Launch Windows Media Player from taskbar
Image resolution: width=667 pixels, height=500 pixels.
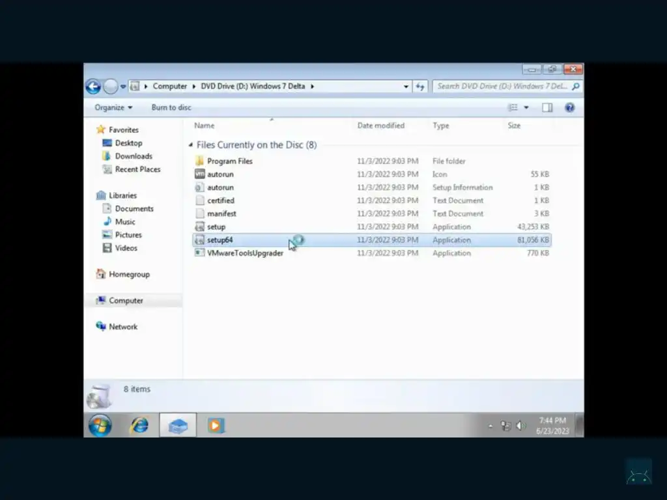point(216,425)
